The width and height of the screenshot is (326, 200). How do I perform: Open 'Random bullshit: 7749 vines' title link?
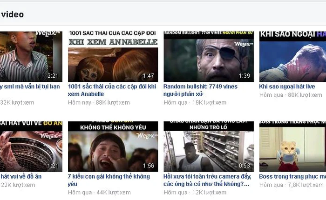(200, 90)
